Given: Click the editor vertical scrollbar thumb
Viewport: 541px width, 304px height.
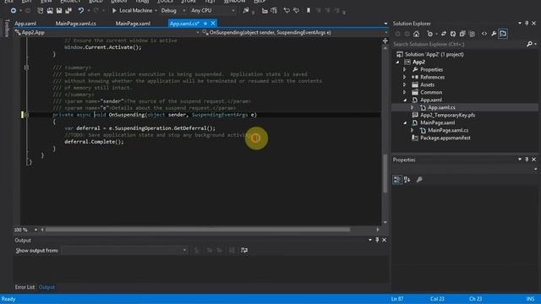Looking at the screenshot, I should [385, 173].
